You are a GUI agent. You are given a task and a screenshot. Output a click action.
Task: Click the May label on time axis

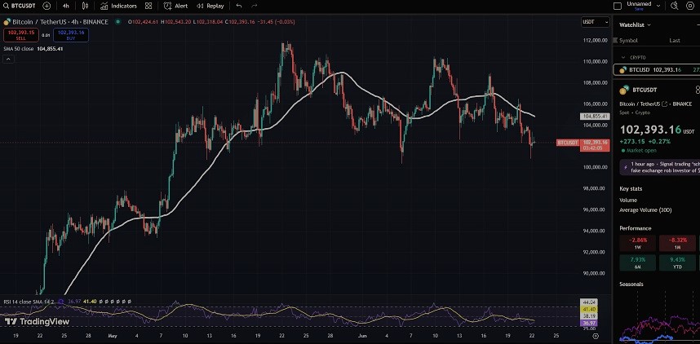[112, 336]
